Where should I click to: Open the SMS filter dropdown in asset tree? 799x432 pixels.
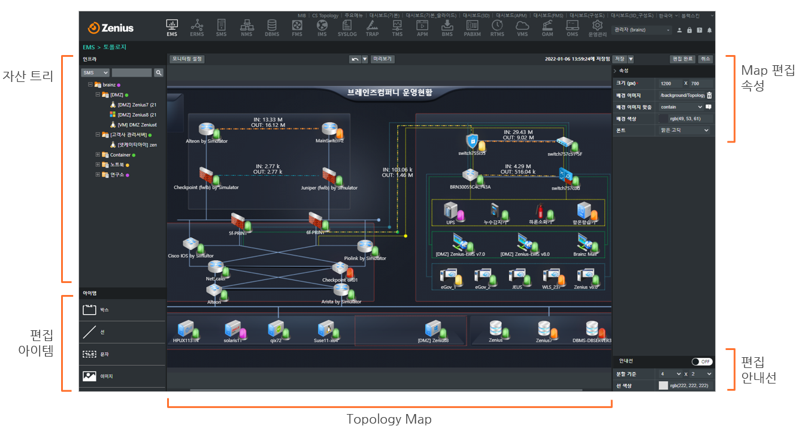pos(95,72)
